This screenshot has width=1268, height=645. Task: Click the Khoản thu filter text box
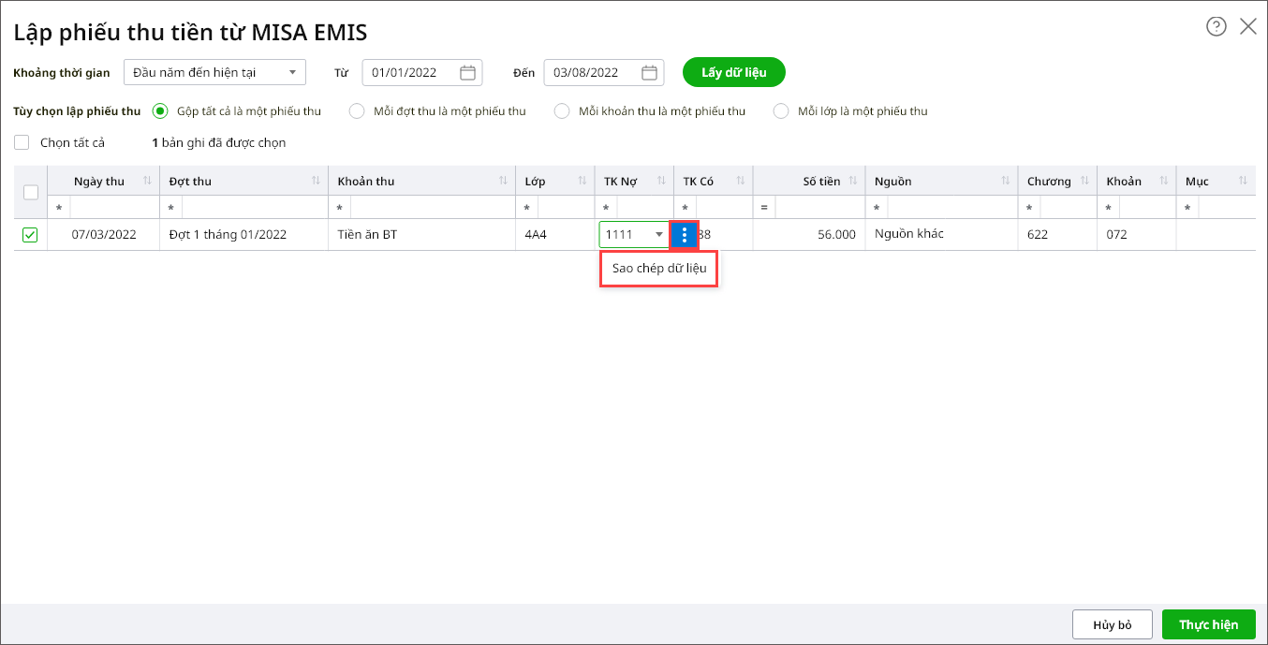pos(433,207)
